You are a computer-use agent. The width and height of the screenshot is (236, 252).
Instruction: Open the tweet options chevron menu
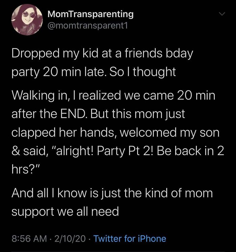pyautogui.click(x=221, y=14)
